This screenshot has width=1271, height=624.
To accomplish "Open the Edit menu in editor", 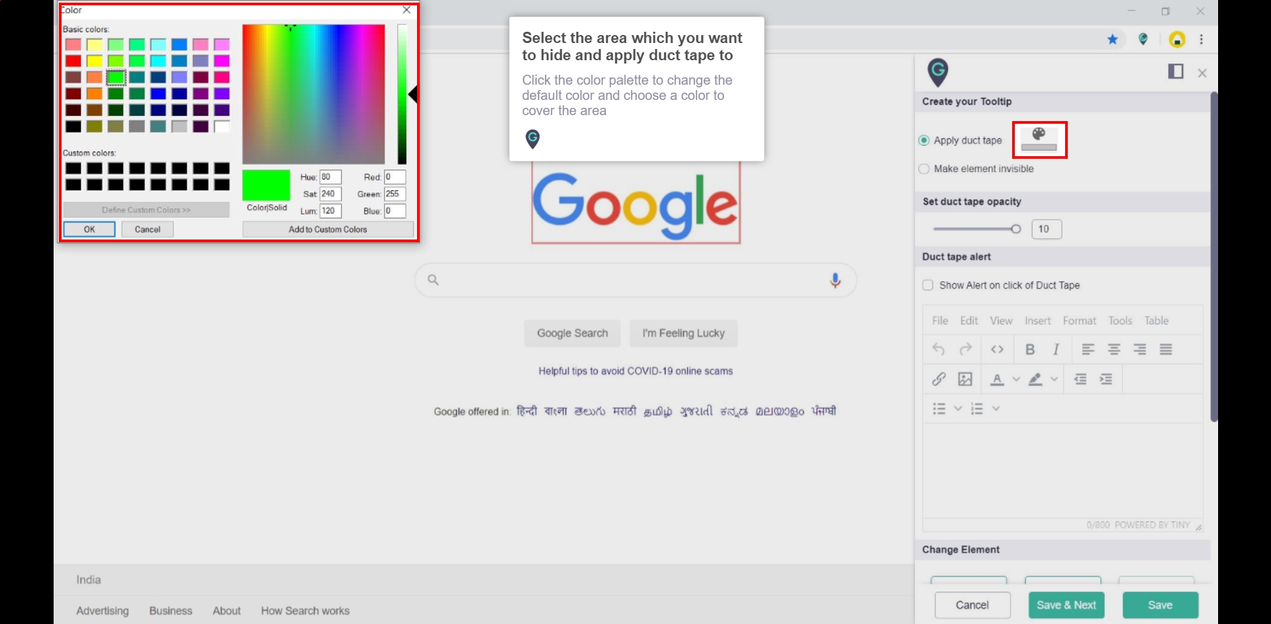I will [969, 320].
